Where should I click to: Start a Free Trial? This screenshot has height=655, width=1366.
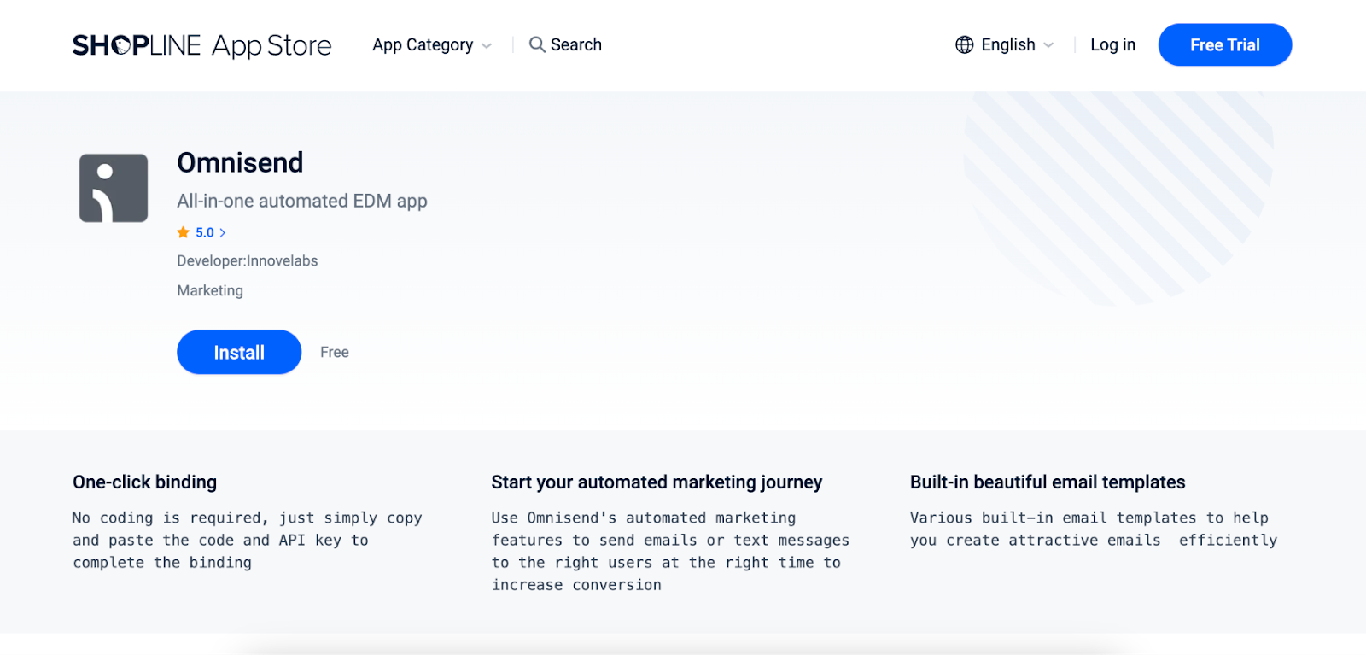click(1224, 44)
